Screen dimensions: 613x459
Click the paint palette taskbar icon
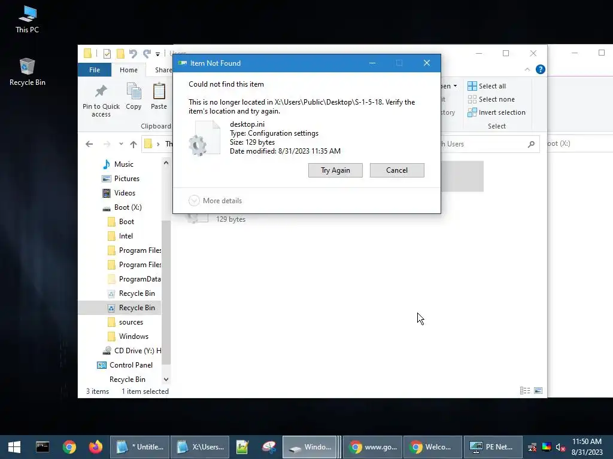[269, 447]
